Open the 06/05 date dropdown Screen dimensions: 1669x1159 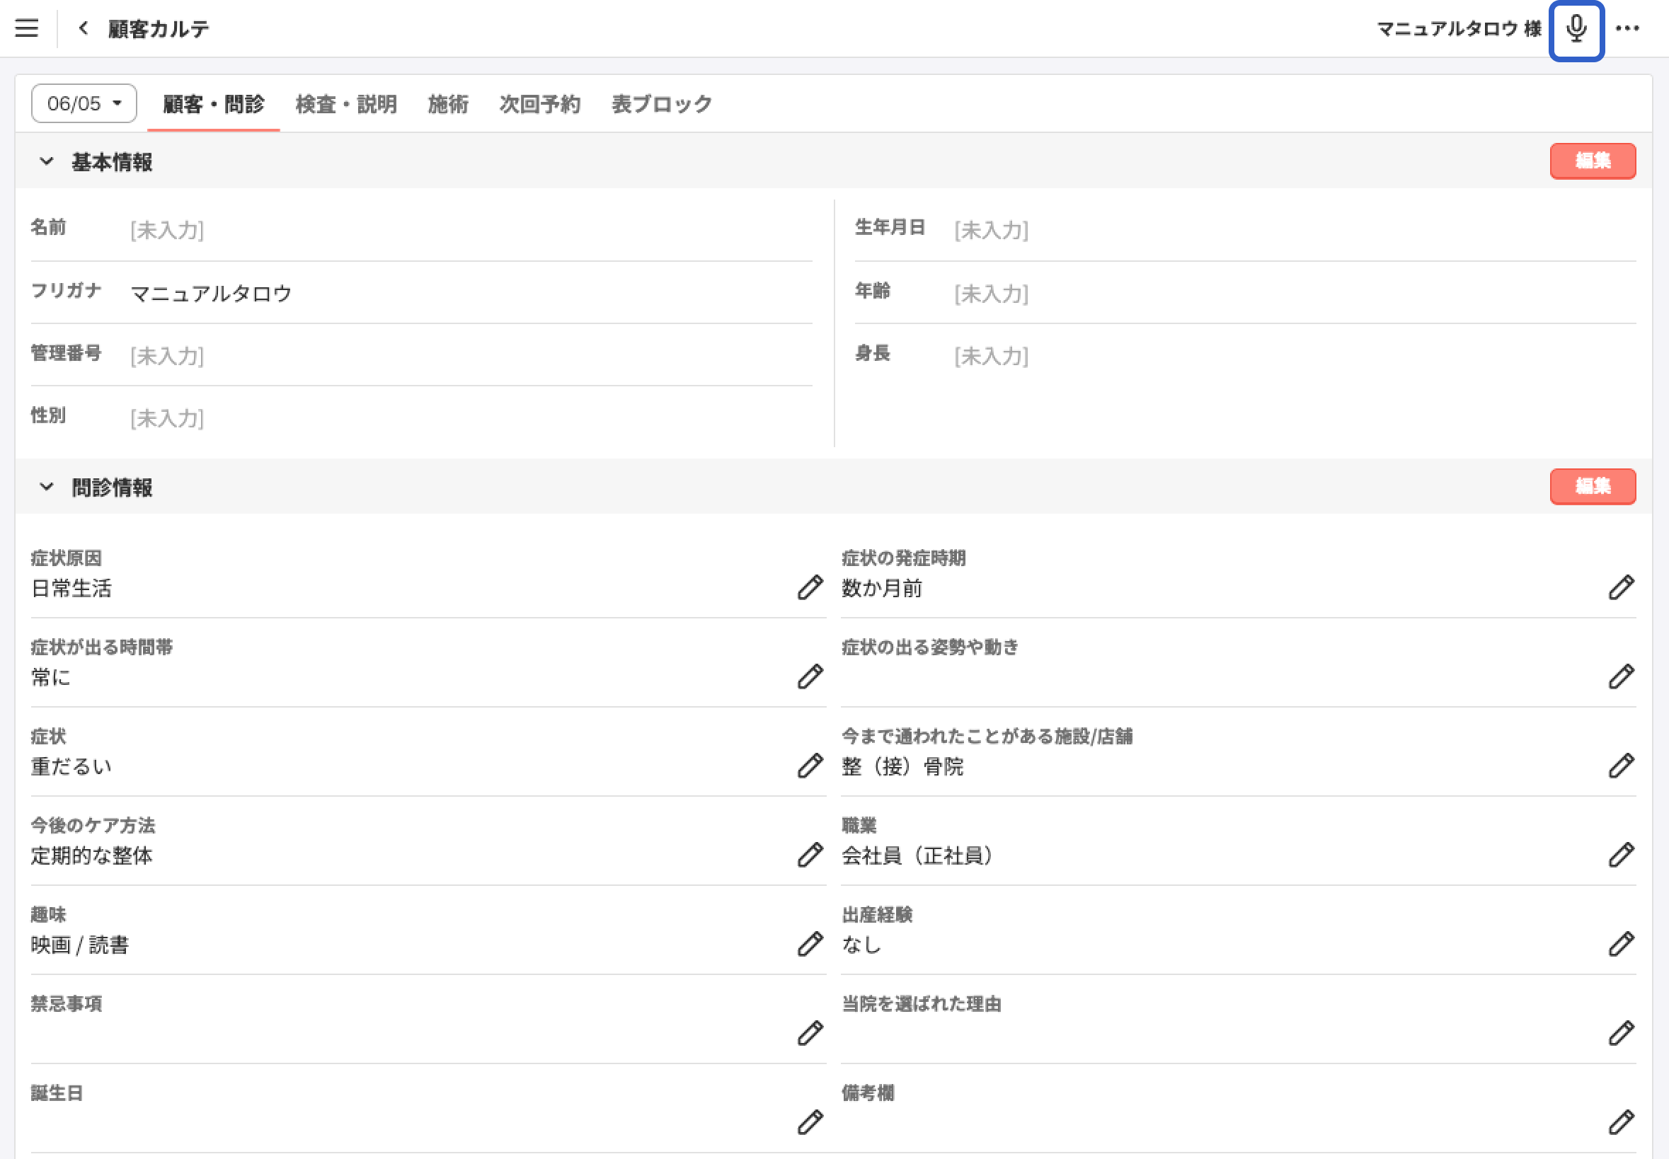(x=84, y=103)
